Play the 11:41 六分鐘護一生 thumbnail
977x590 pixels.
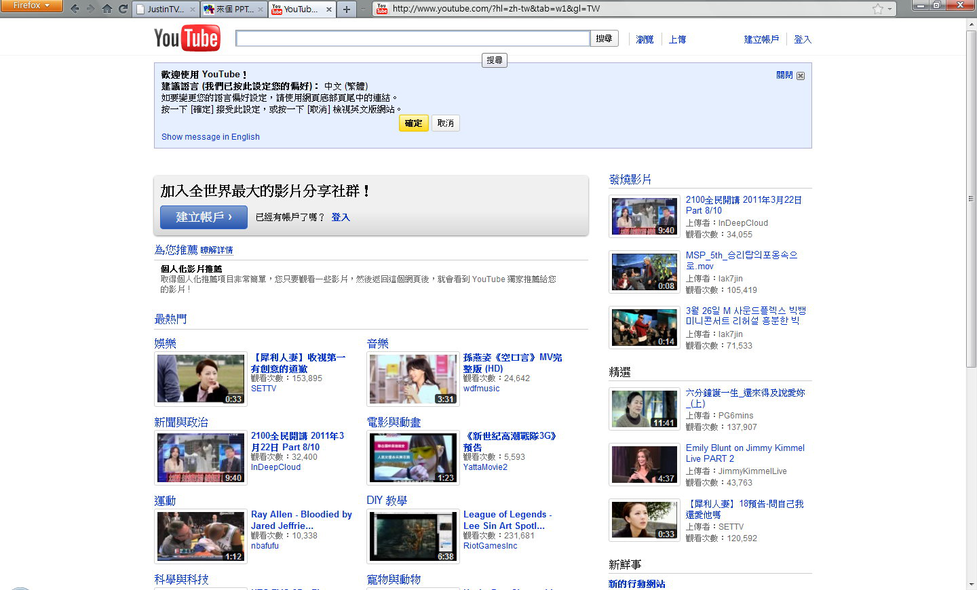(645, 409)
